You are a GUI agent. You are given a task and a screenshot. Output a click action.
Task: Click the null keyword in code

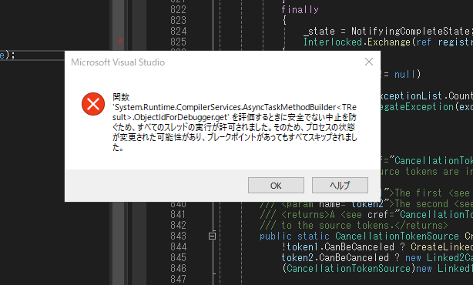click(405, 74)
